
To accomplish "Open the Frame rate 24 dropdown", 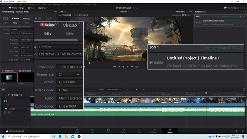I will (x=26, y=44).
